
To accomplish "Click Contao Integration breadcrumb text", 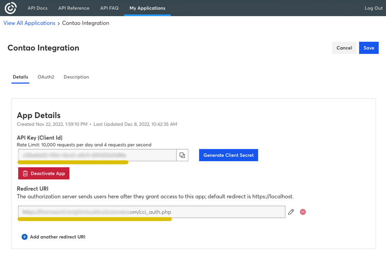I will point(85,23).
